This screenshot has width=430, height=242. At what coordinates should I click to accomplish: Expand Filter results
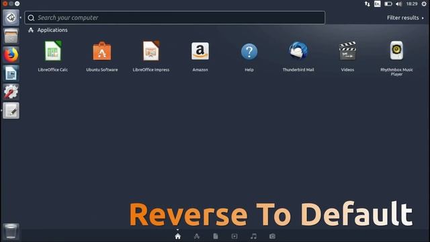click(x=405, y=18)
